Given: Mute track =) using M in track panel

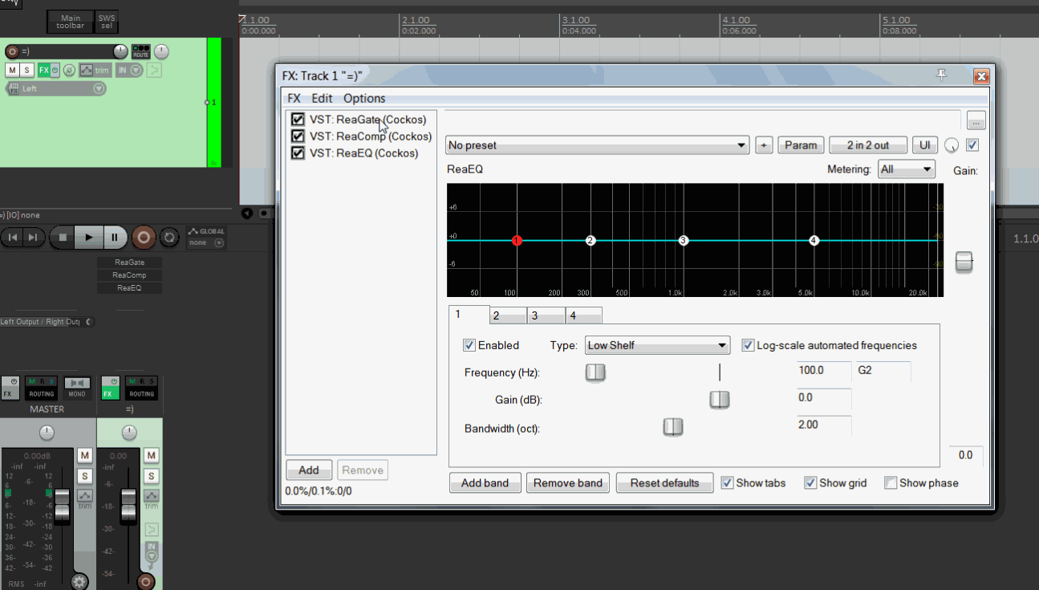Looking at the screenshot, I should pyautogui.click(x=12, y=71).
